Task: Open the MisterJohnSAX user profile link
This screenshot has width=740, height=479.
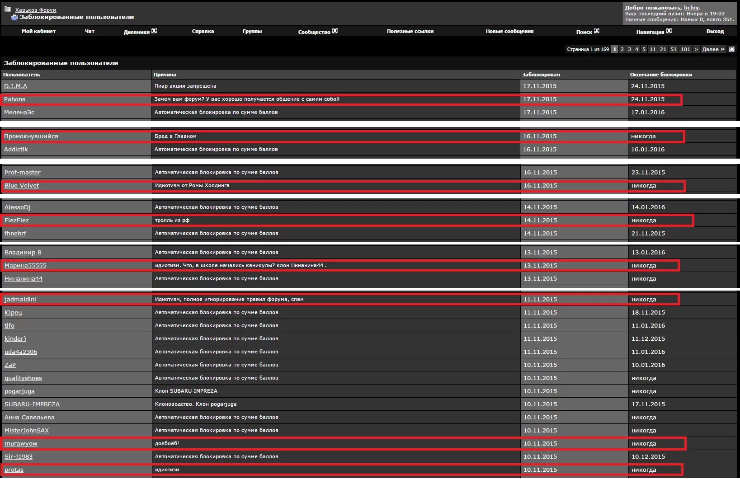Action: (27, 430)
